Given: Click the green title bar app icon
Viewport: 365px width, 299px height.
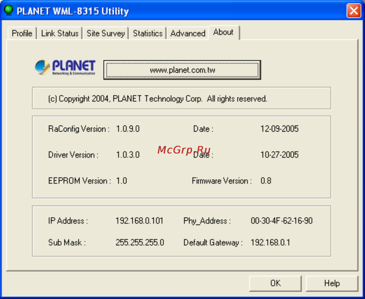Looking at the screenshot, I should point(9,10).
